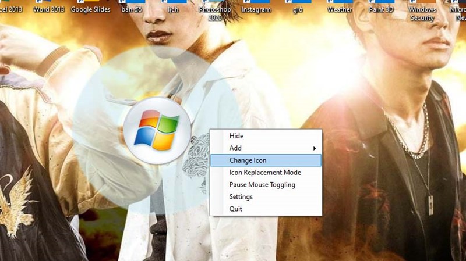466x261 pixels.
Task: Open the Paint 3D desktop shortcut
Action: pyautogui.click(x=381, y=7)
